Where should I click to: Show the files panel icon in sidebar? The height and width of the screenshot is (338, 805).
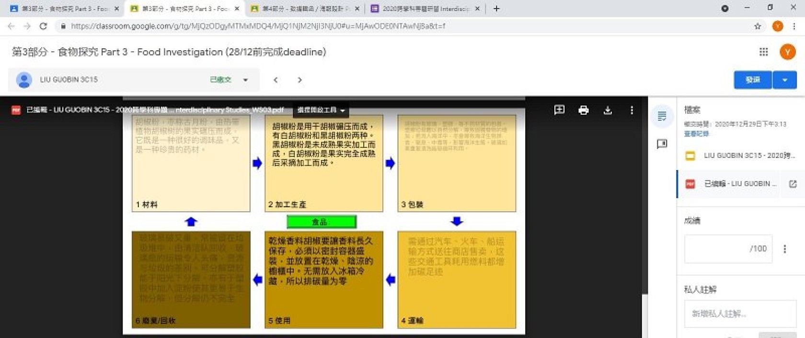point(662,116)
